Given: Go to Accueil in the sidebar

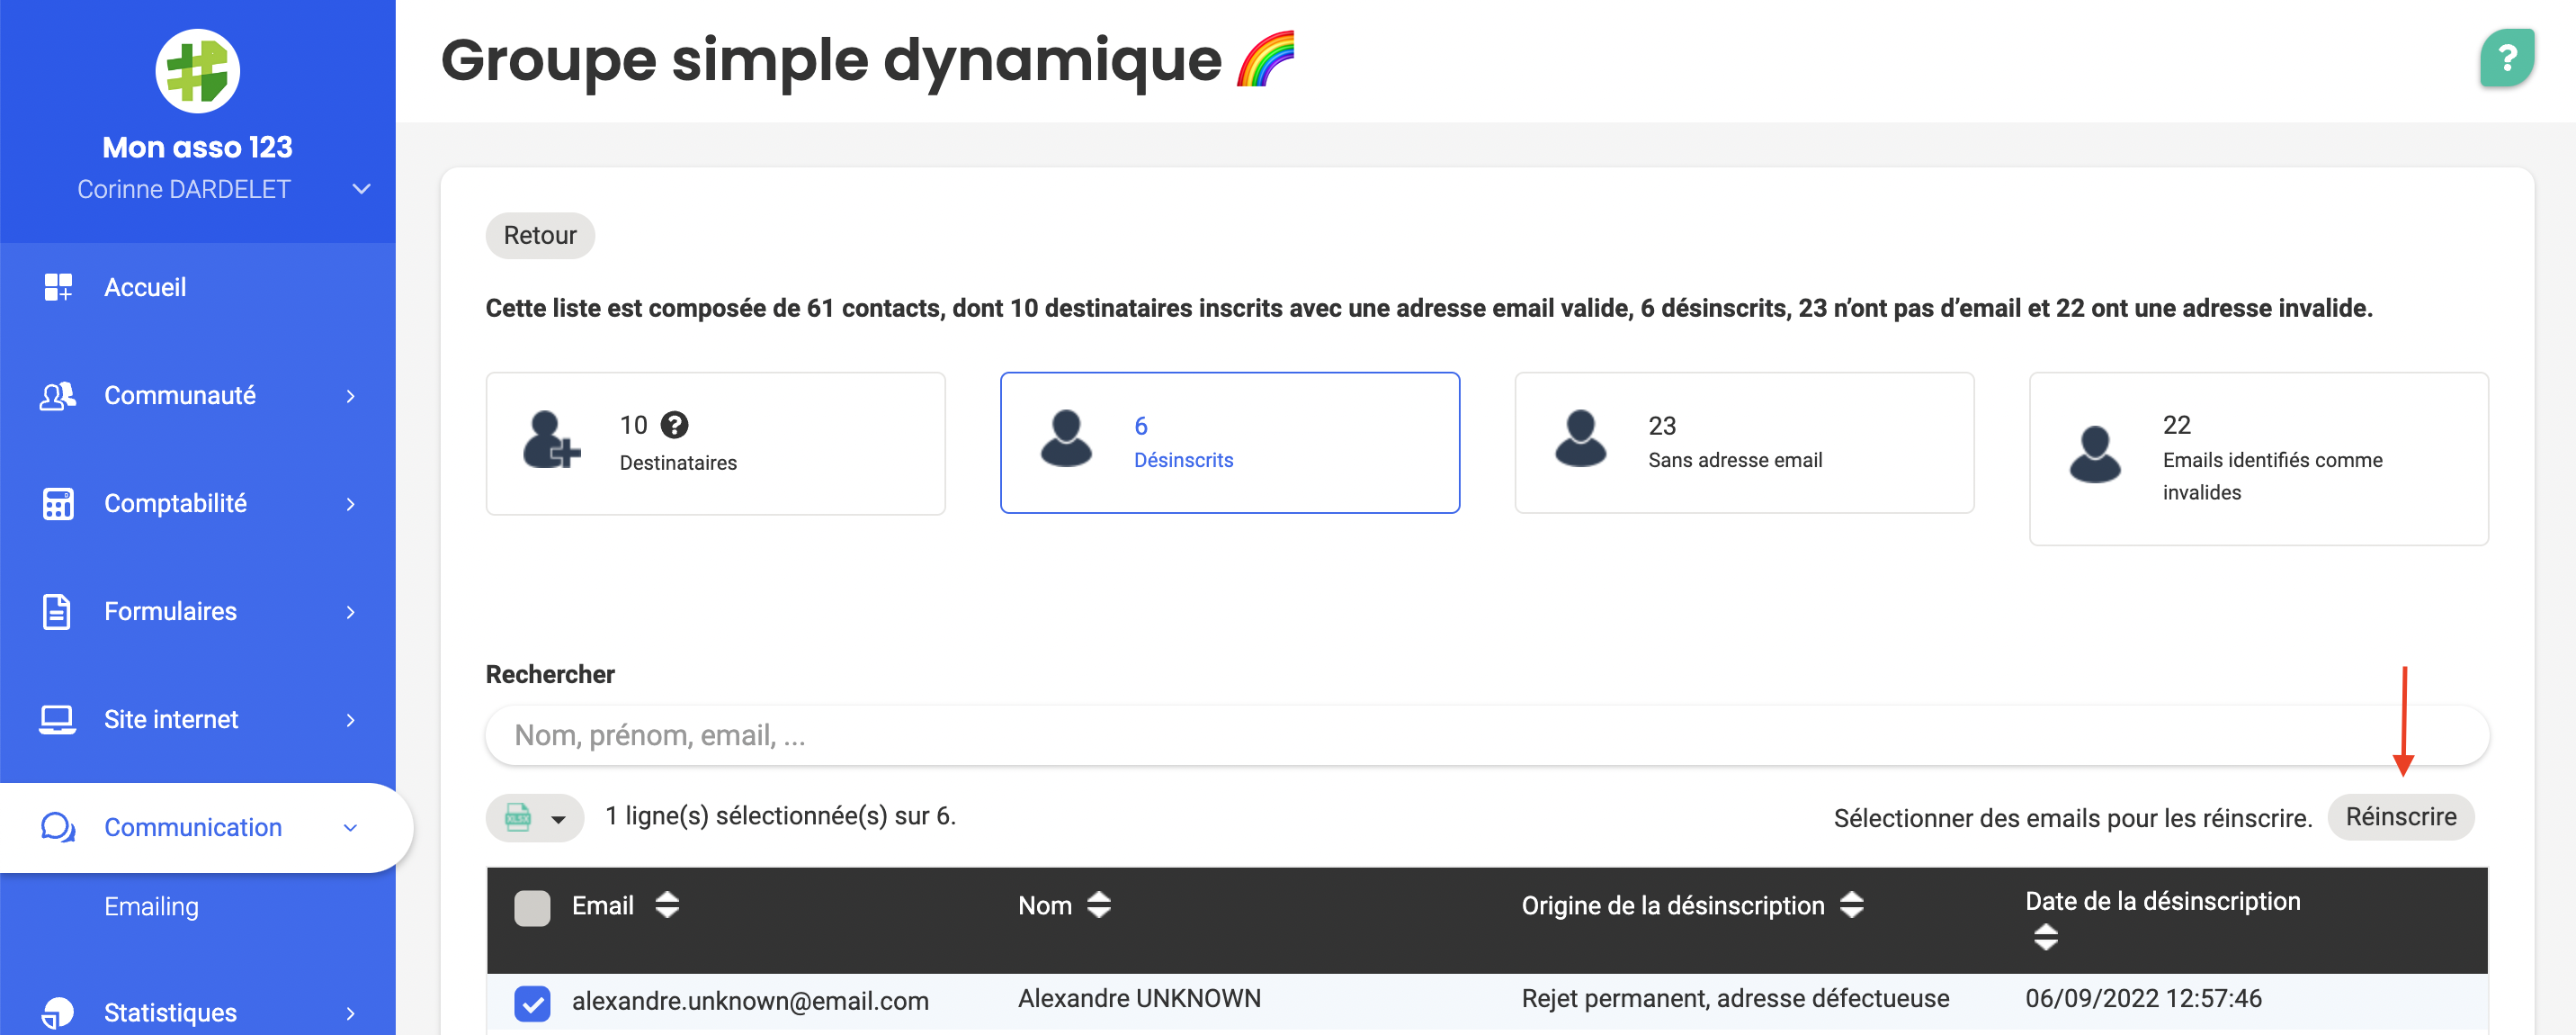Looking at the screenshot, I should [145, 287].
